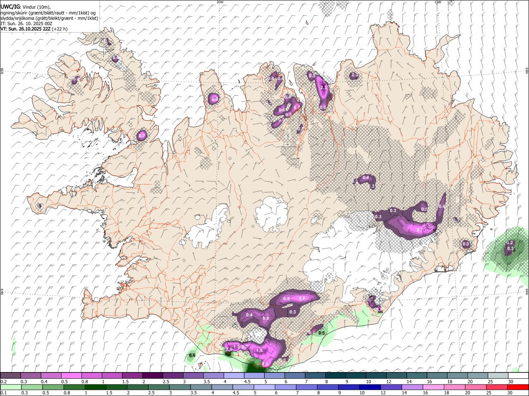Click the violet 12 swatch in the green legend
The height and width of the screenshot is (396, 529).
(x=391, y=387)
